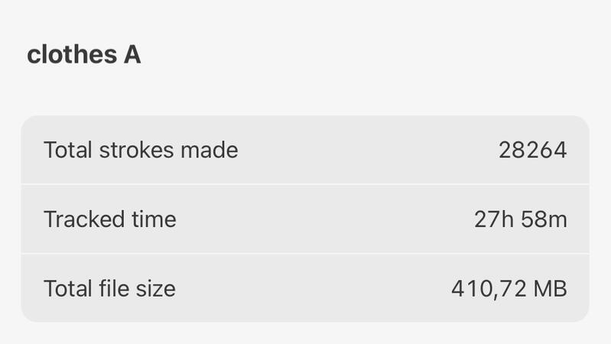Image resolution: width=611 pixels, height=344 pixels.
Task: Click the "MB" unit text
Action: (551, 288)
